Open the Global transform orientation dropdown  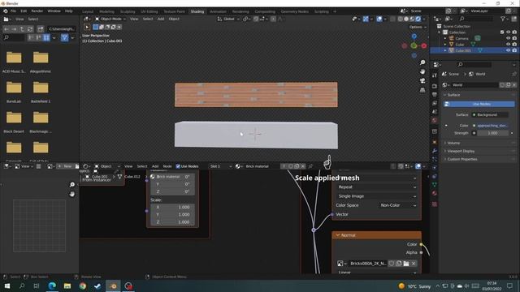[228, 19]
